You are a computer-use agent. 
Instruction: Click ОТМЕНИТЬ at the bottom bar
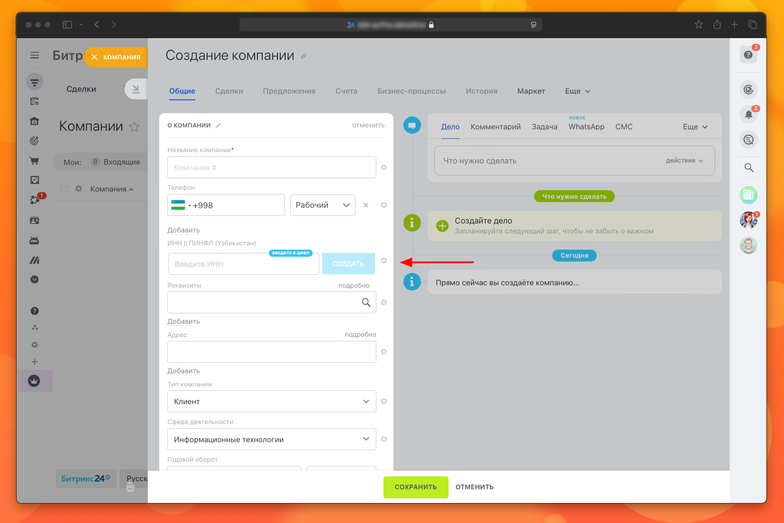[x=475, y=487]
